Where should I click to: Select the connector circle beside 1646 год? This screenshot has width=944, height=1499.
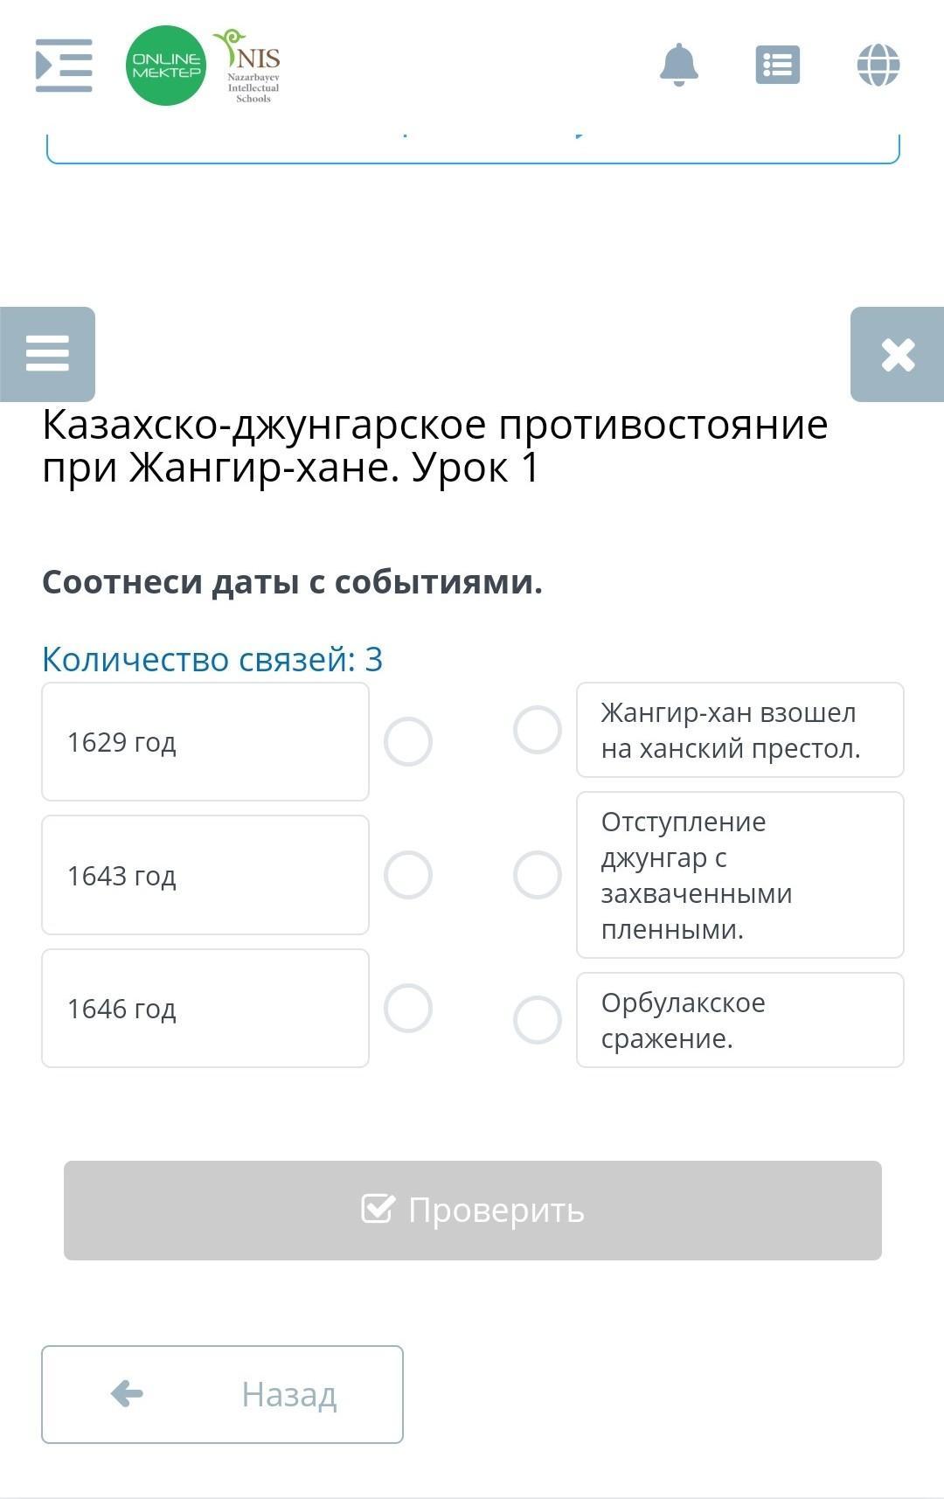pos(408,1008)
